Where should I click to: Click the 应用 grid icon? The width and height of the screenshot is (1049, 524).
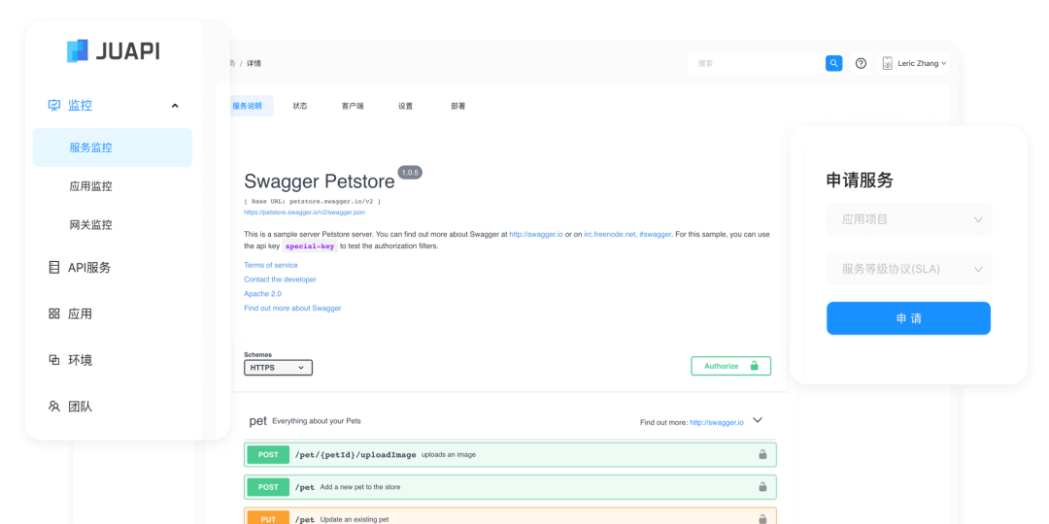pyautogui.click(x=54, y=313)
